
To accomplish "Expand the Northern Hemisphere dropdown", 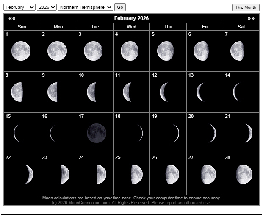I will [x=86, y=7].
